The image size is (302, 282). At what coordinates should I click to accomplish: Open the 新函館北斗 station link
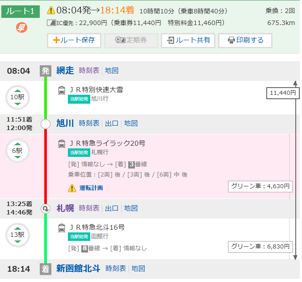click(78, 269)
